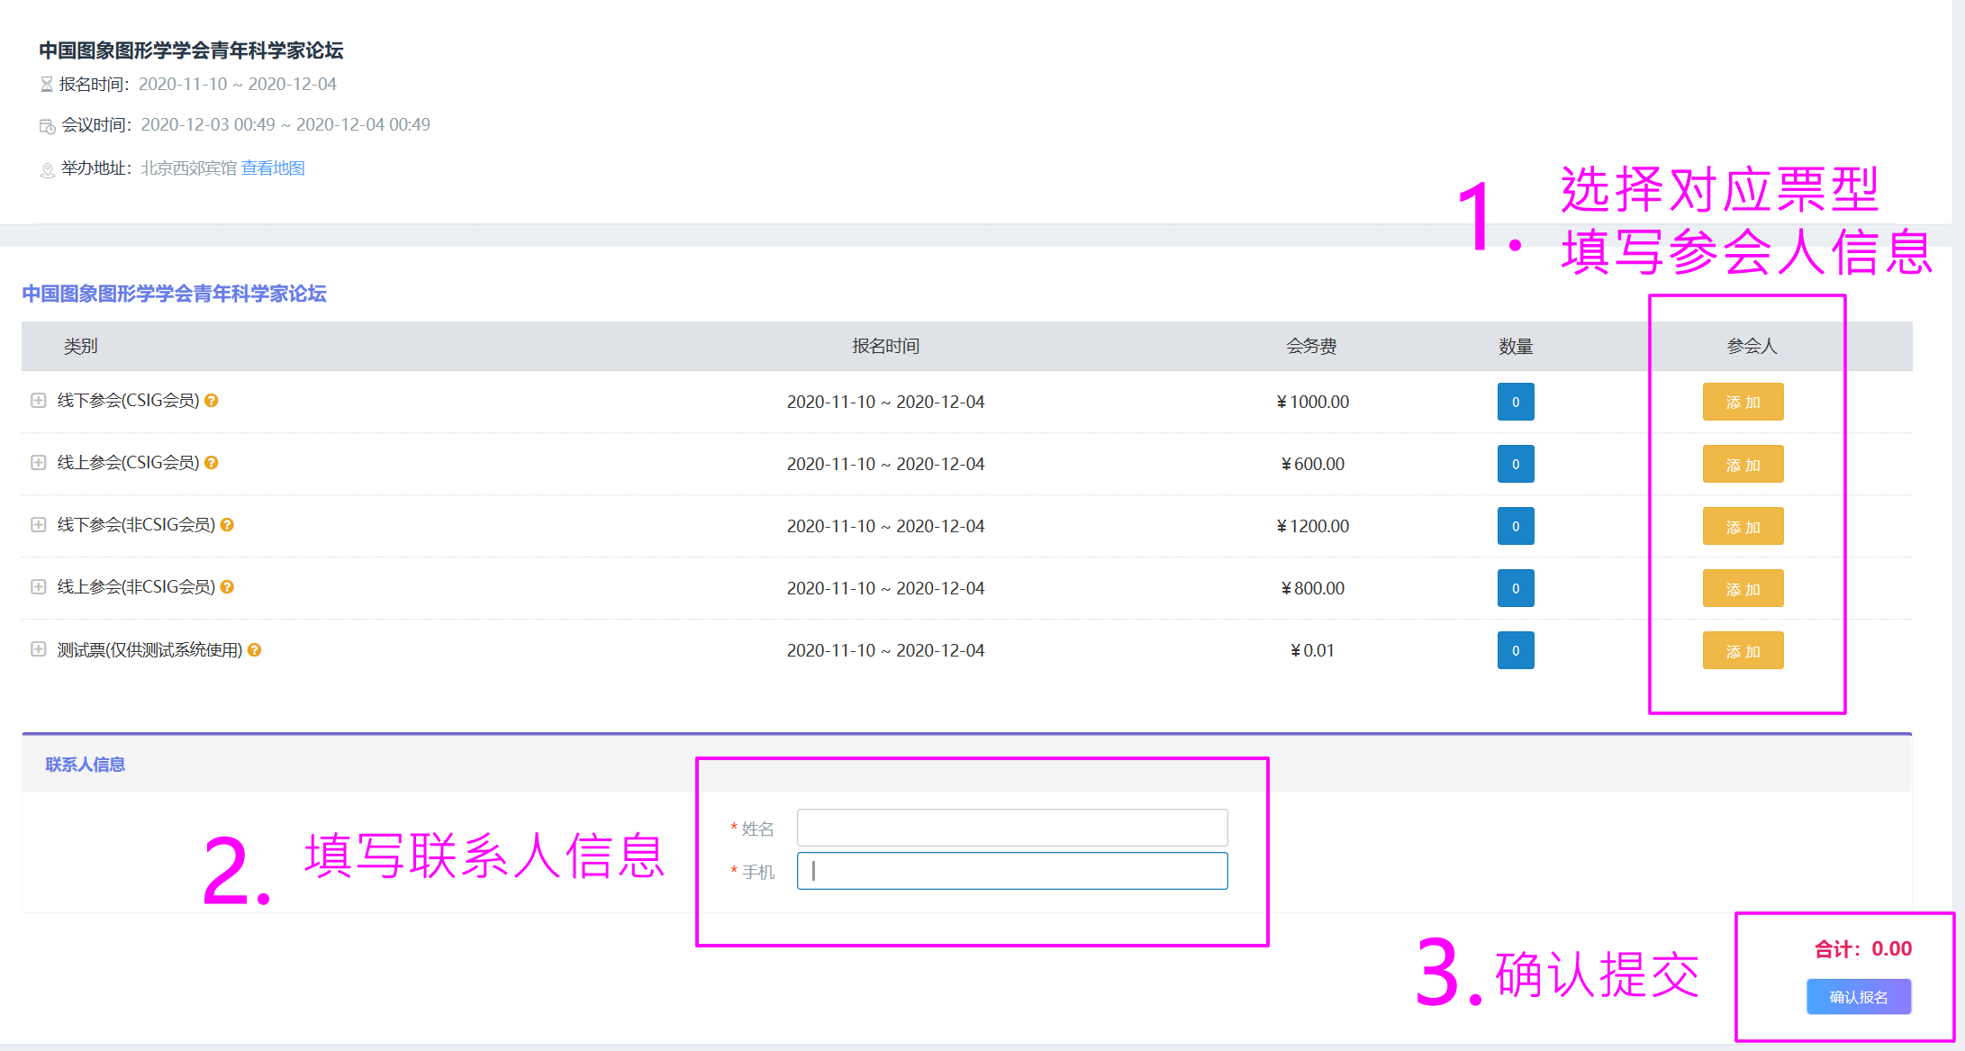Click help icon beside 线上参会(非CSIG会员)
The width and height of the screenshot is (1965, 1051).
[x=227, y=587]
